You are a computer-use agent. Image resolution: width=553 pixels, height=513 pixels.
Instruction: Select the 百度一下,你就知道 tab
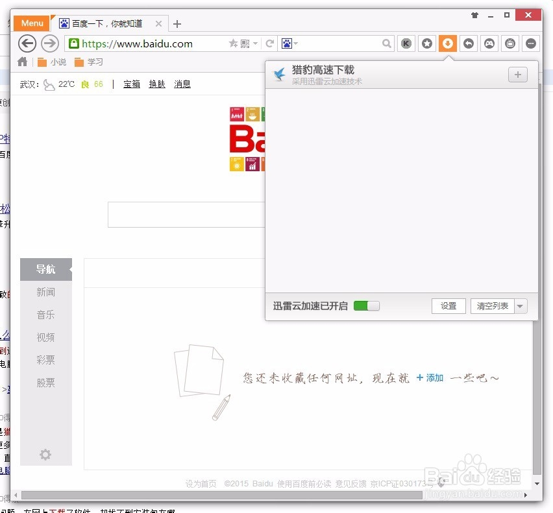click(107, 23)
